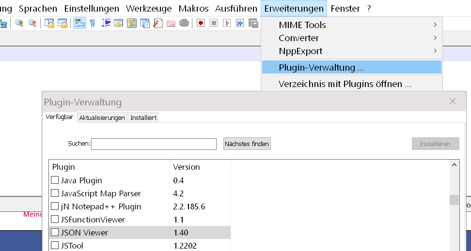Check the jN Notepad++ Plugin checkbox
The image size is (471, 251).
tap(55, 207)
